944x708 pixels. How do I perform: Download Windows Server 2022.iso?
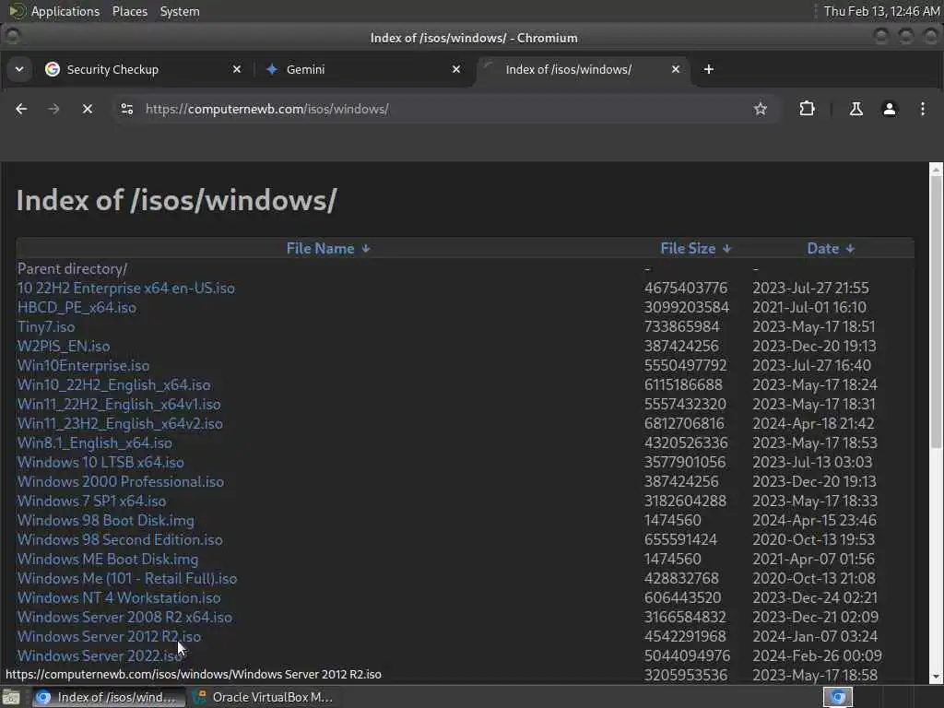pos(100,655)
